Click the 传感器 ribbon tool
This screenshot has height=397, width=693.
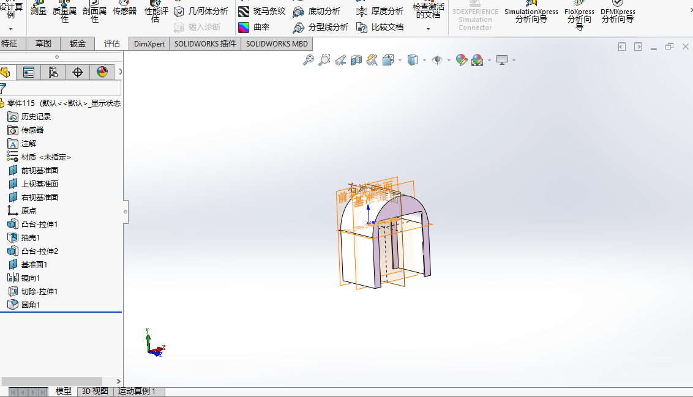[x=125, y=8]
